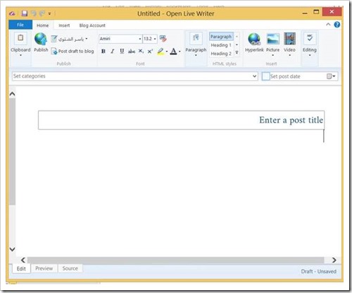Select the Heading 2 style

click(x=221, y=54)
